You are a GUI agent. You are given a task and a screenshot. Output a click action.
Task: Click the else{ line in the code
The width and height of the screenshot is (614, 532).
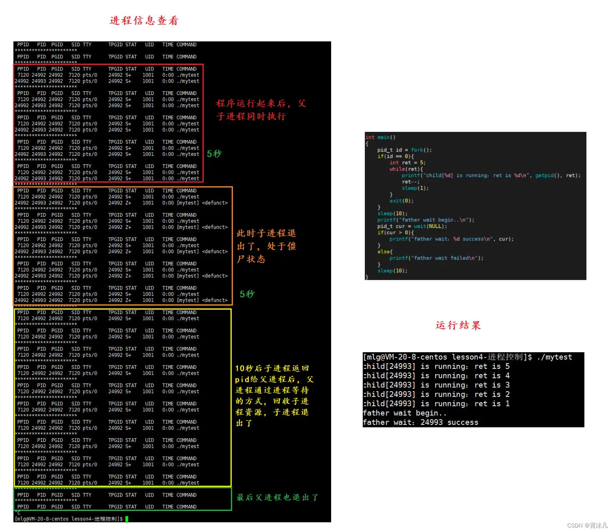[x=385, y=252]
